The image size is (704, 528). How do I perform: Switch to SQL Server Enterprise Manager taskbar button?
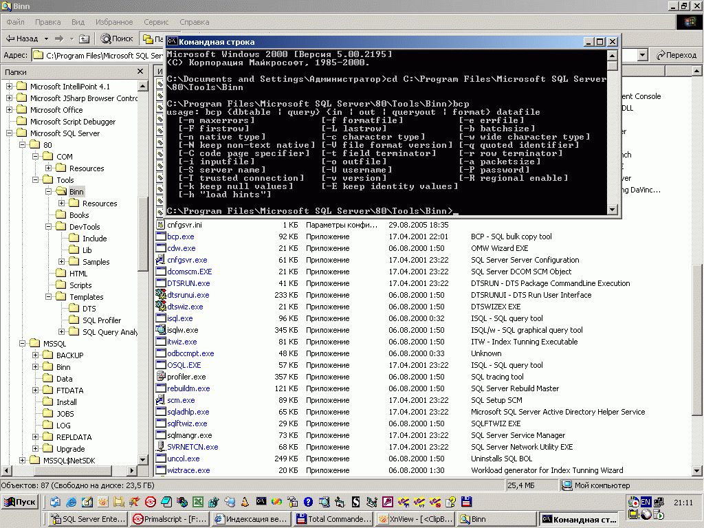pyautogui.click(x=89, y=520)
